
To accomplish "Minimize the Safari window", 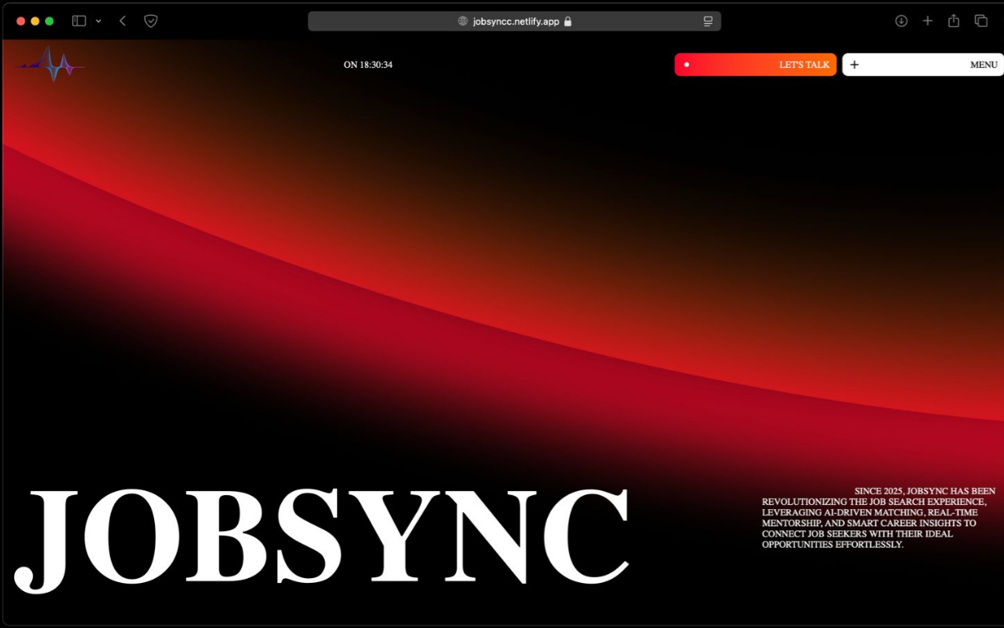I will click(34, 20).
